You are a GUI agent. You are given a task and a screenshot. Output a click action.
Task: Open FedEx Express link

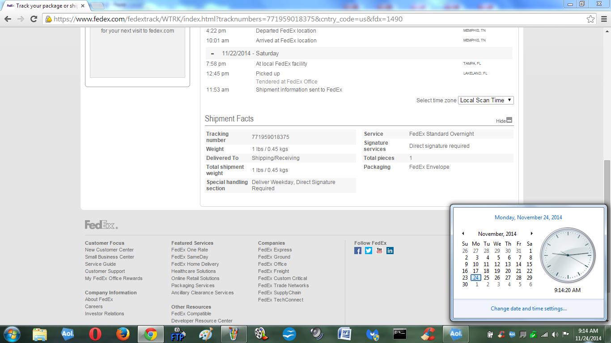pos(275,250)
